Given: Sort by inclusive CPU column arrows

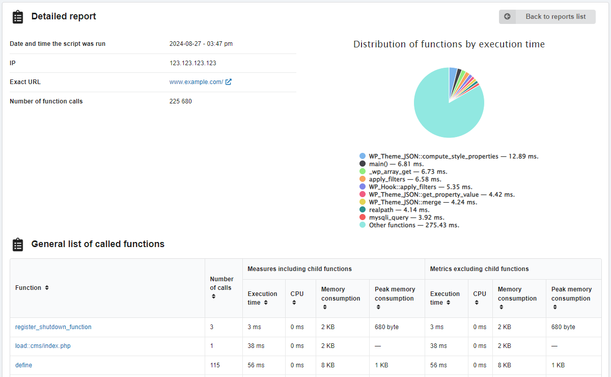Looking at the screenshot, I should [x=294, y=303].
